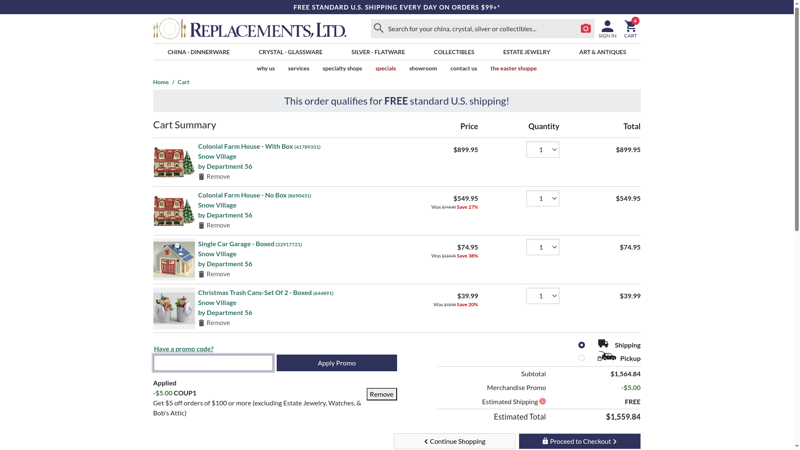
Task: Open the China - Dinnerware menu
Action: coord(198,52)
